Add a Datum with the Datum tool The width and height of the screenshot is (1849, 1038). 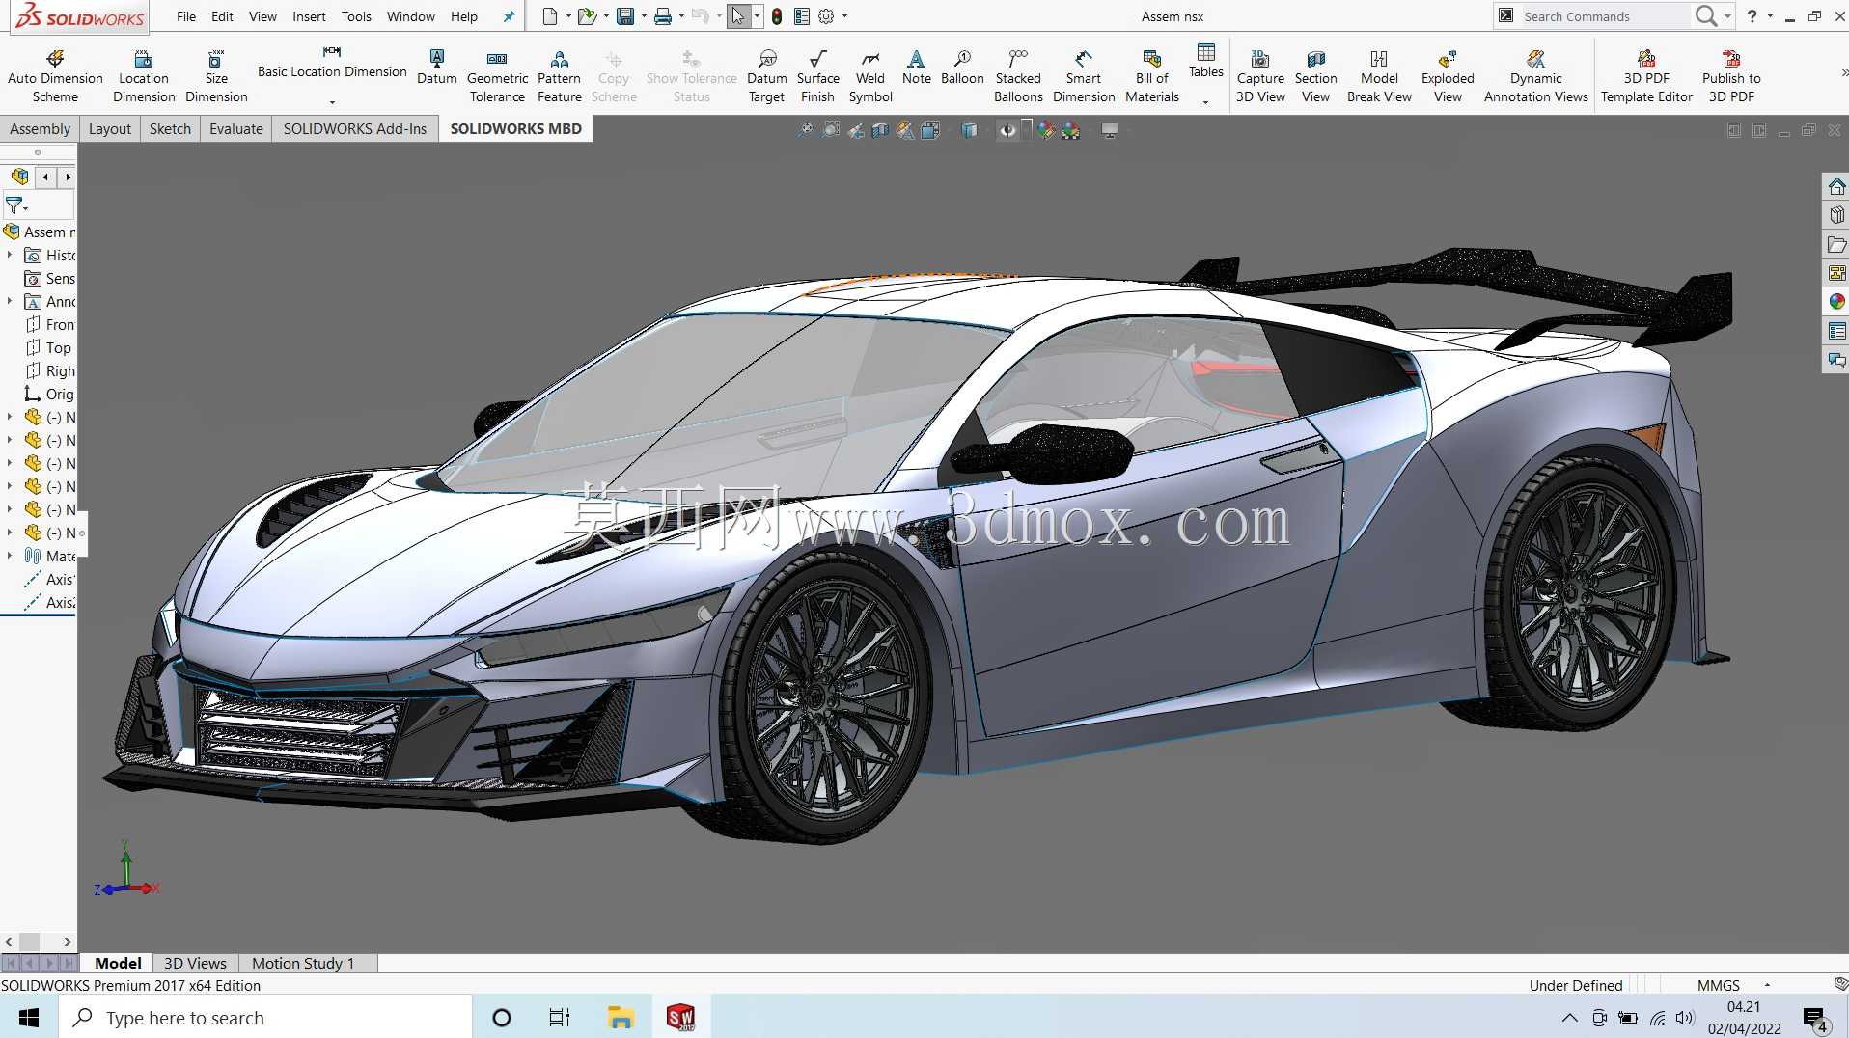(x=437, y=68)
